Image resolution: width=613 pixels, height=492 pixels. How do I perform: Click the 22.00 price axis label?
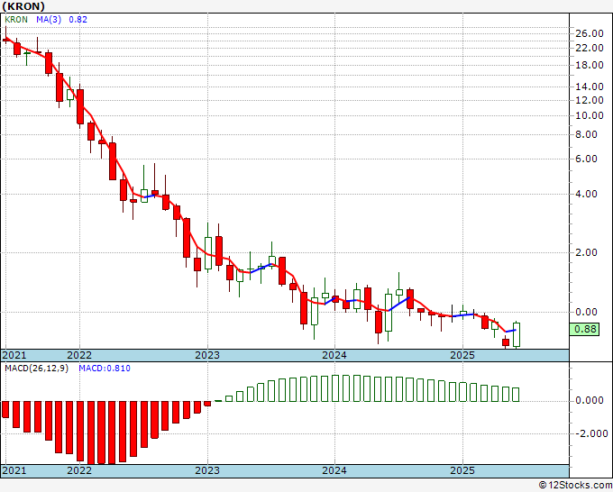[590, 48]
